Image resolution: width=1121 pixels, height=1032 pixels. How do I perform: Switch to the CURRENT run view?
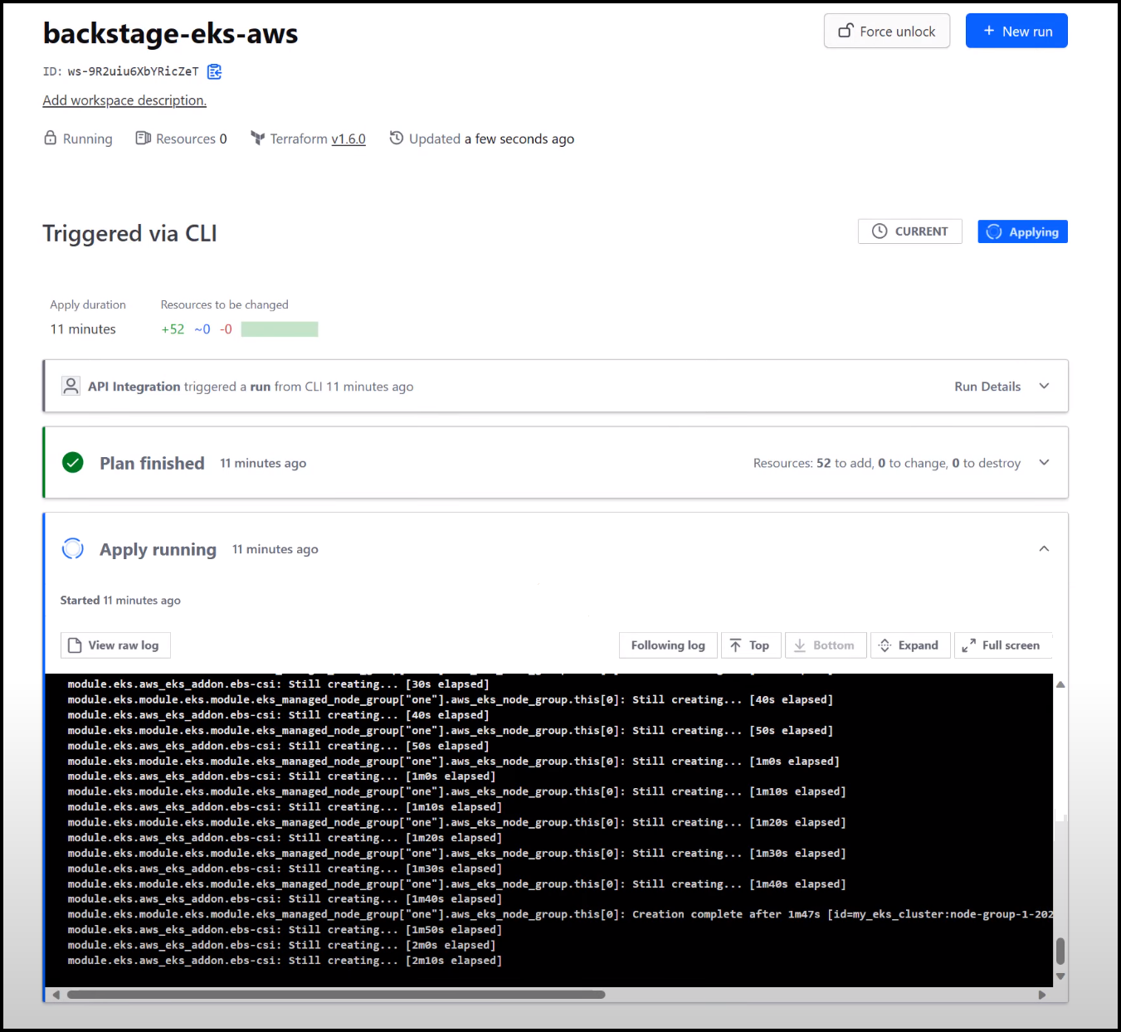tap(909, 231)
